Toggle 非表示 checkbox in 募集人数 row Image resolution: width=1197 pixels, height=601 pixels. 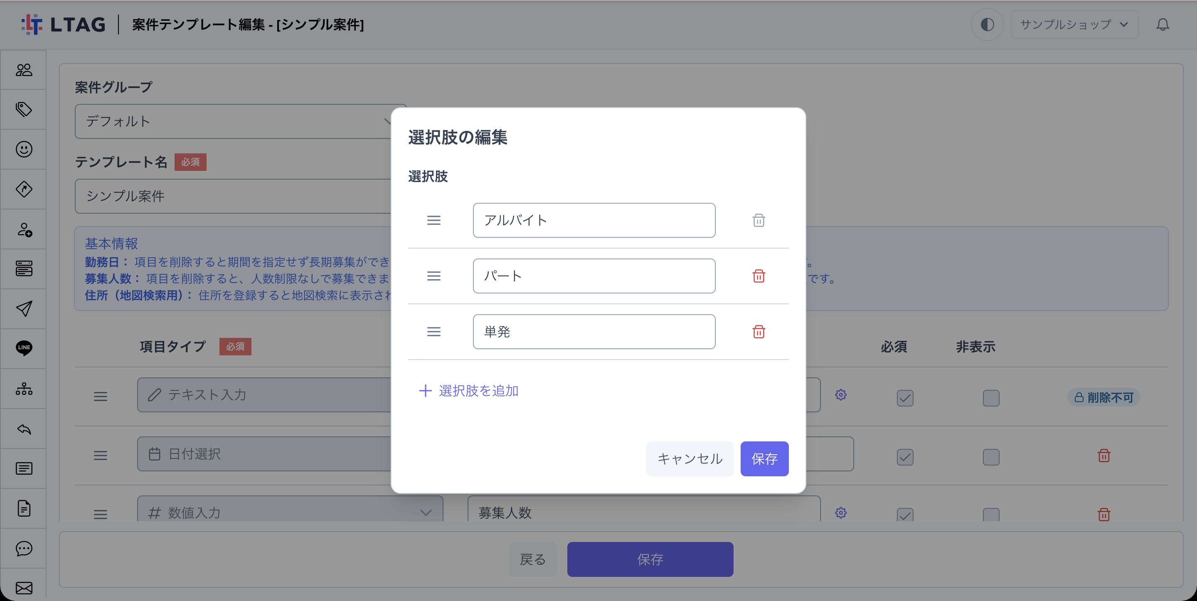[991, 515]
